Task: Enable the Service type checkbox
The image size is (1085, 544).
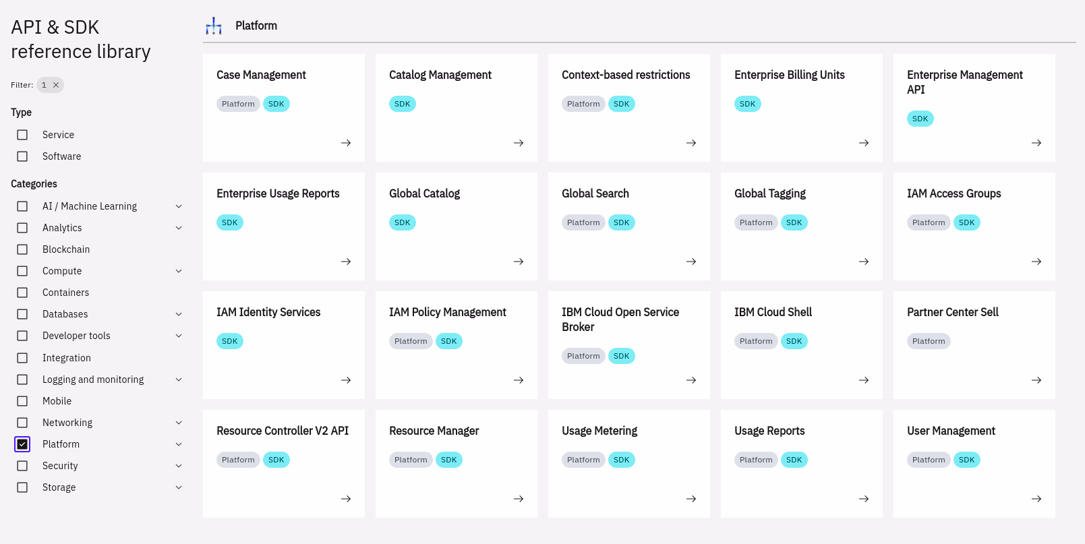Action: 22,135
